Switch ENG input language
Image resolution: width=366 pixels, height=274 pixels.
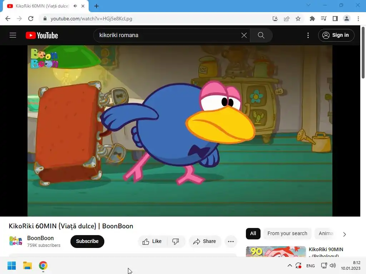click(311, 265)
